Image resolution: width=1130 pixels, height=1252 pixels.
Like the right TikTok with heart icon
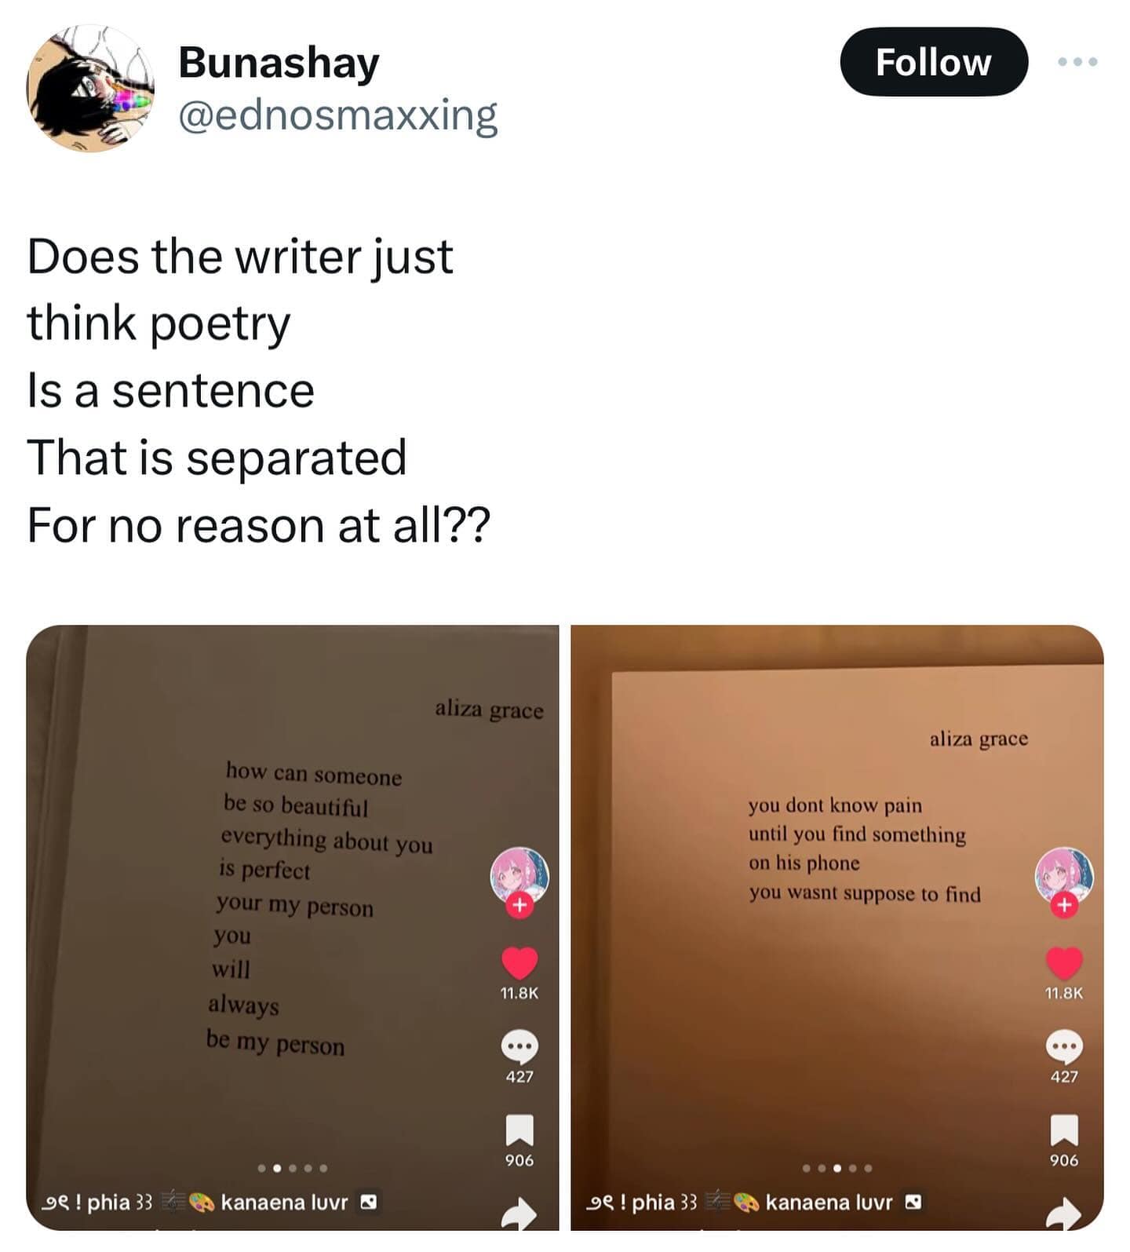point(1064,963)
